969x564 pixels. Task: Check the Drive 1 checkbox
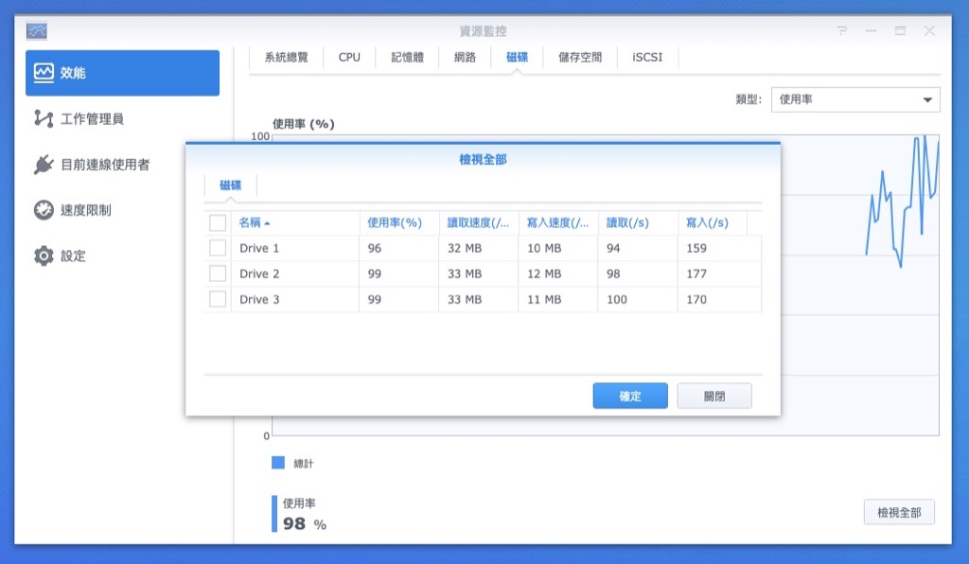pyautogui.click(x=218, y=248)
